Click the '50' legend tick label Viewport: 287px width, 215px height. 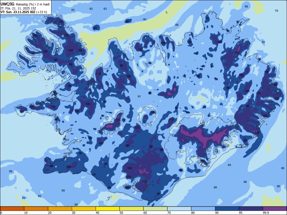point(121,213)
